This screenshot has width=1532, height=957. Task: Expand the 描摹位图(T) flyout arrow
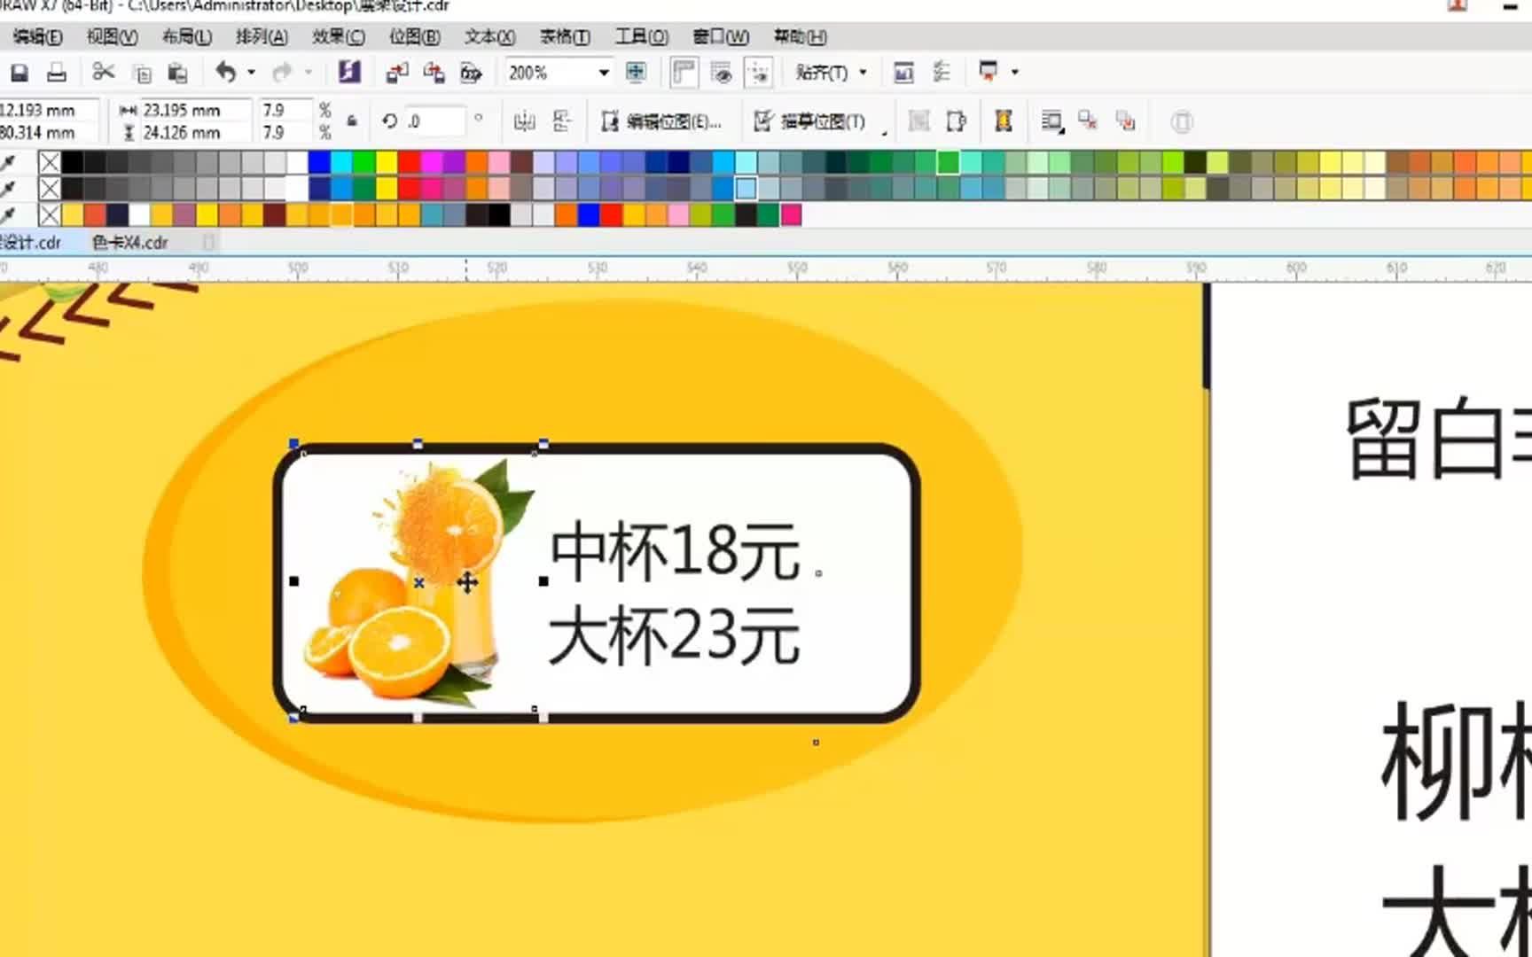coord(884,133)
